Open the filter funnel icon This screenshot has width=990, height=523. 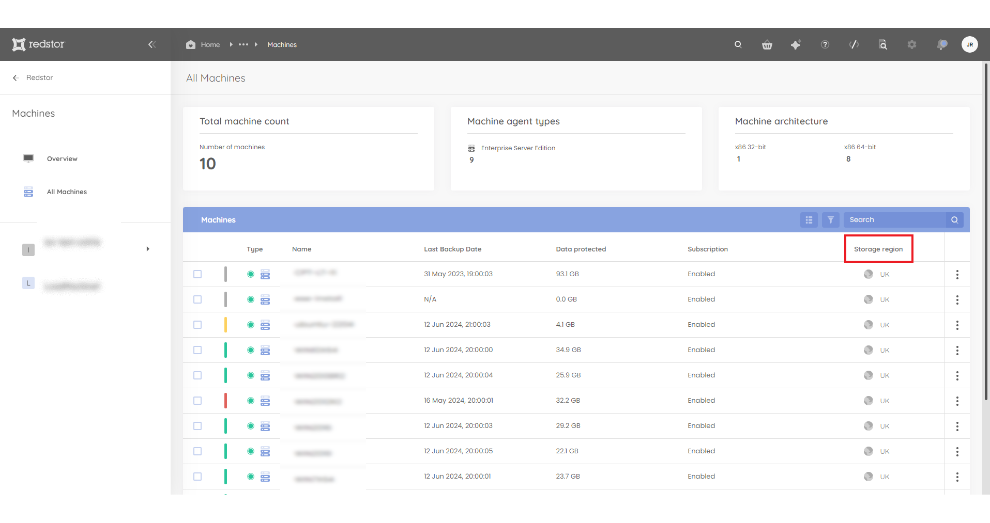pos(831,220)
